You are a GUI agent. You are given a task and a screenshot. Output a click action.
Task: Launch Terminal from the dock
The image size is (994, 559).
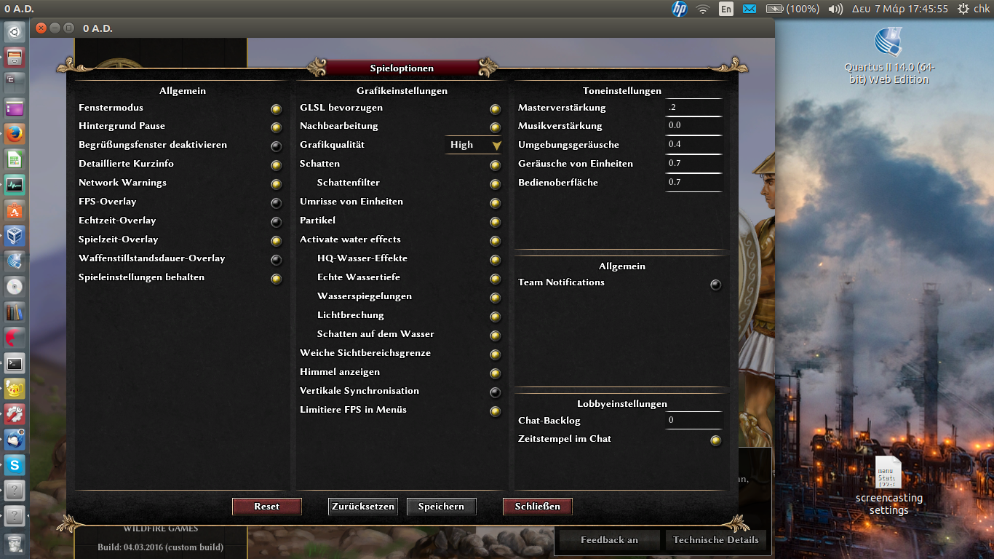[x=15, y=363]
